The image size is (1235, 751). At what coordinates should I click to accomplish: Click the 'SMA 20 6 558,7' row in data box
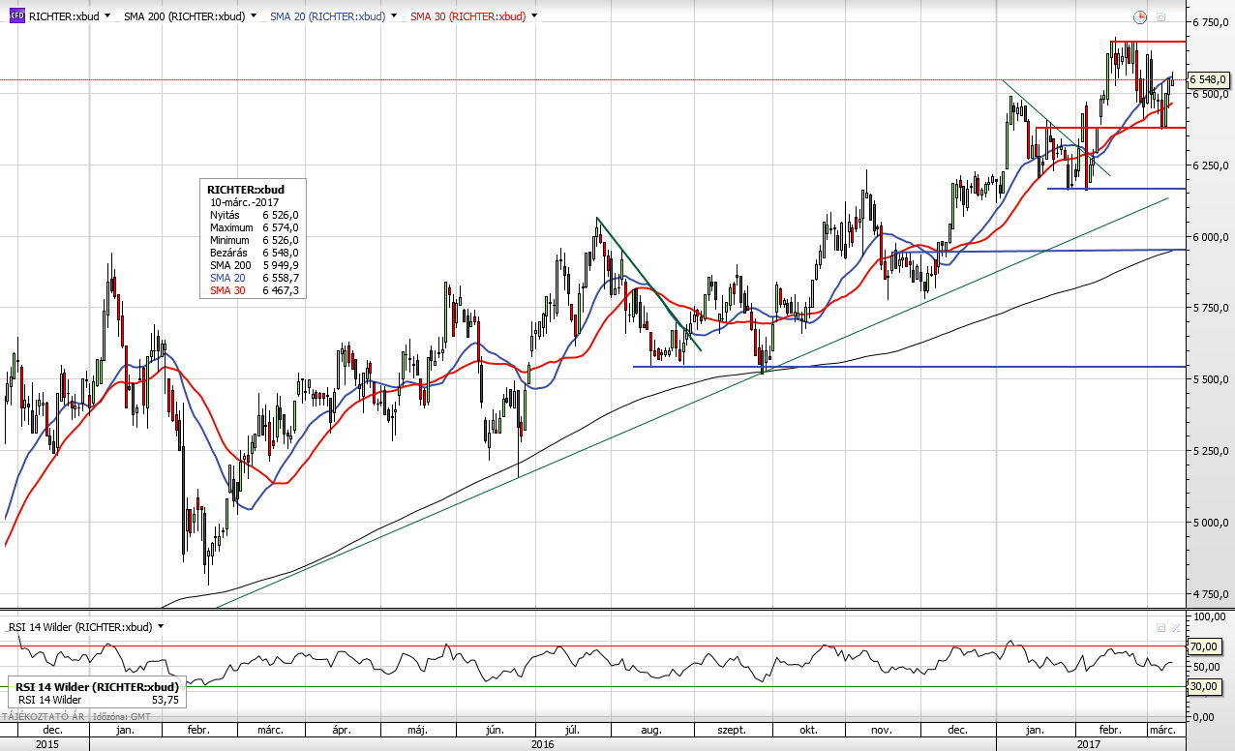pyautogui.click(x=255, y=277)
